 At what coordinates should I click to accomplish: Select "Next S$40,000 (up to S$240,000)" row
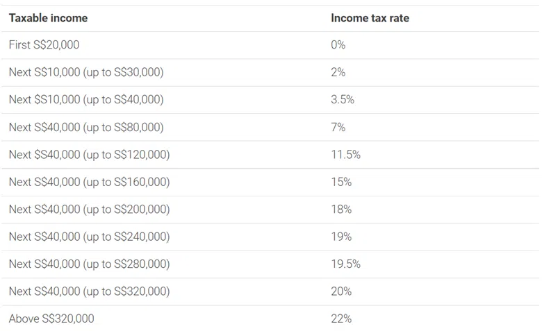(x=89, y=237)
